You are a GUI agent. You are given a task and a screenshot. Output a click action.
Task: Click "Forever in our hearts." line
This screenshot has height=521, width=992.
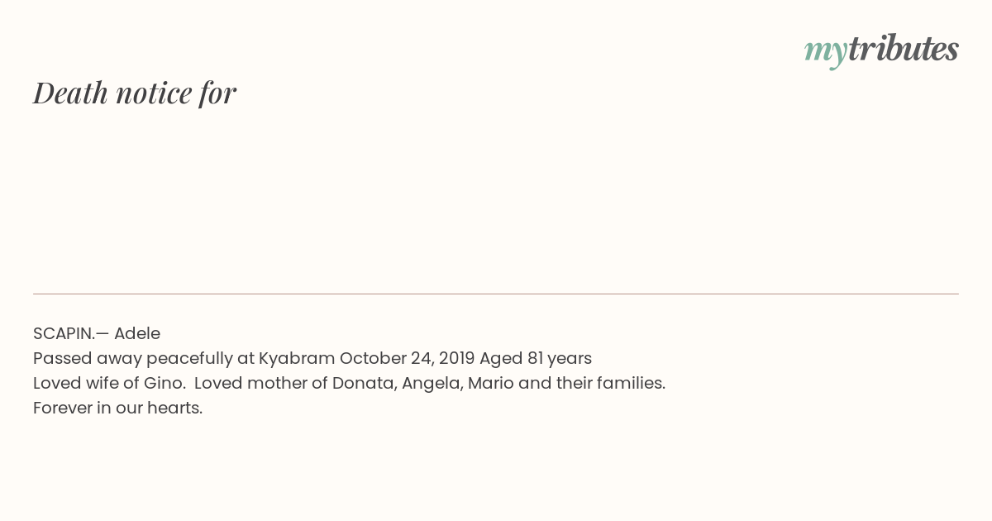coord(117,408)
